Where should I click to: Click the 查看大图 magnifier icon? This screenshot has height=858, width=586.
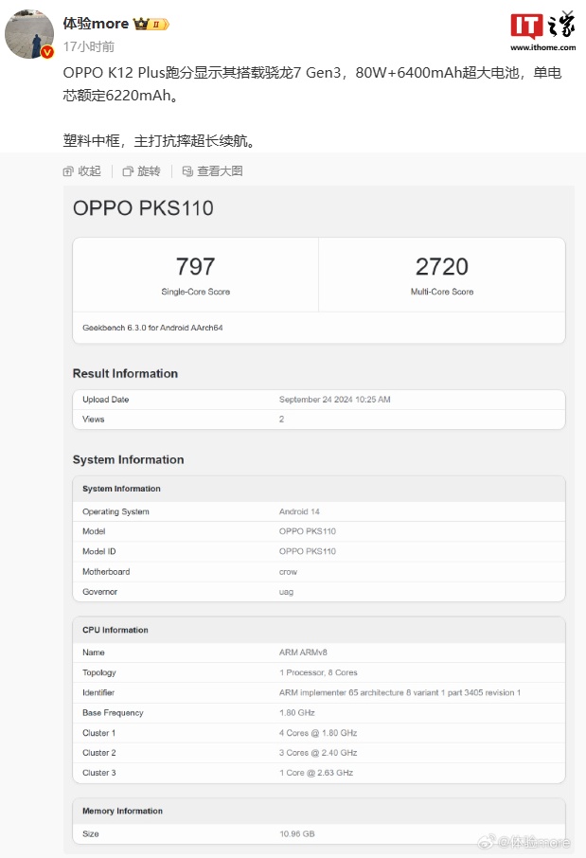pos(187,171)
